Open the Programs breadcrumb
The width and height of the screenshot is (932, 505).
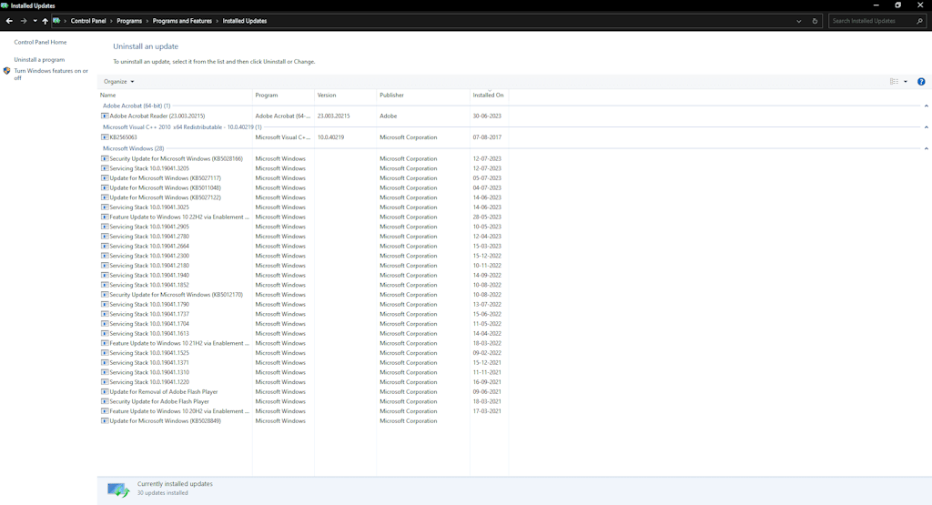(x=129, y=21)
